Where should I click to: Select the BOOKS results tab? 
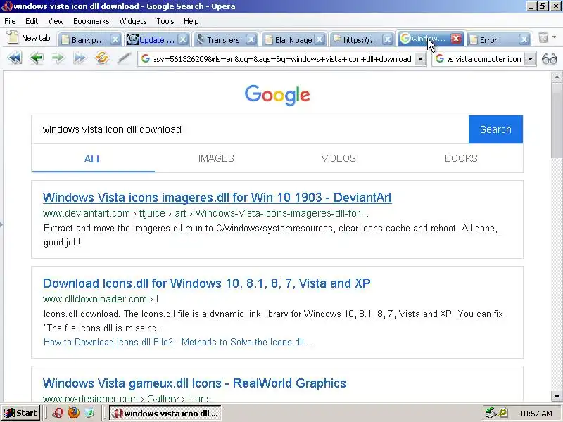[461, 158]
